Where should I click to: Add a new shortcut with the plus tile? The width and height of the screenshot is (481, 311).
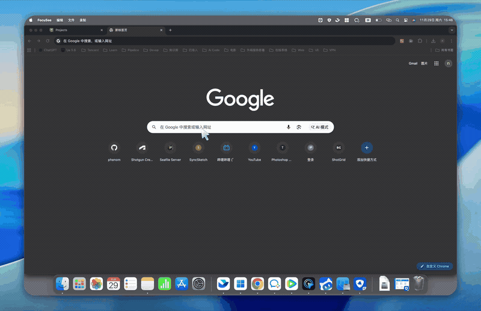[x=367, y=152]
